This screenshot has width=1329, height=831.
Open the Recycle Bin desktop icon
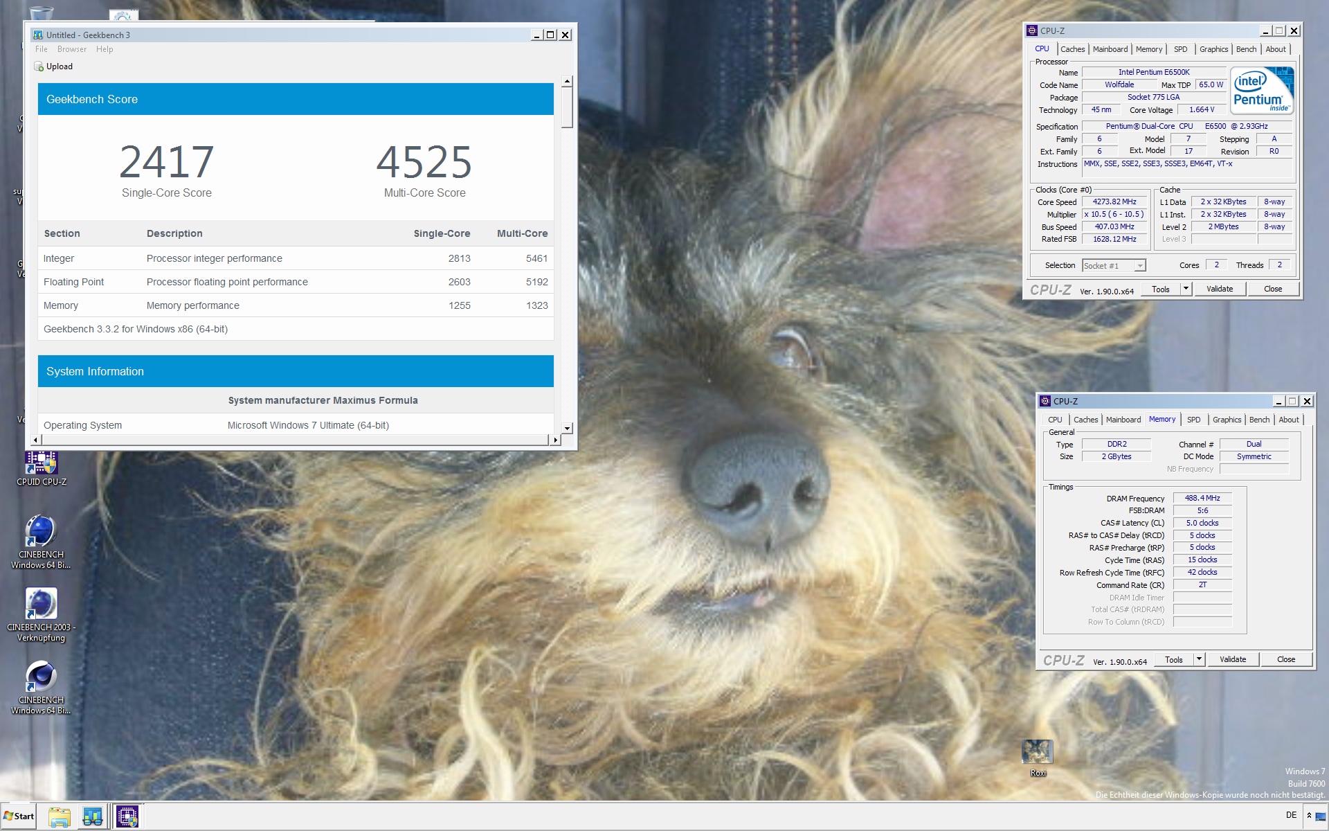coord(42,12)
